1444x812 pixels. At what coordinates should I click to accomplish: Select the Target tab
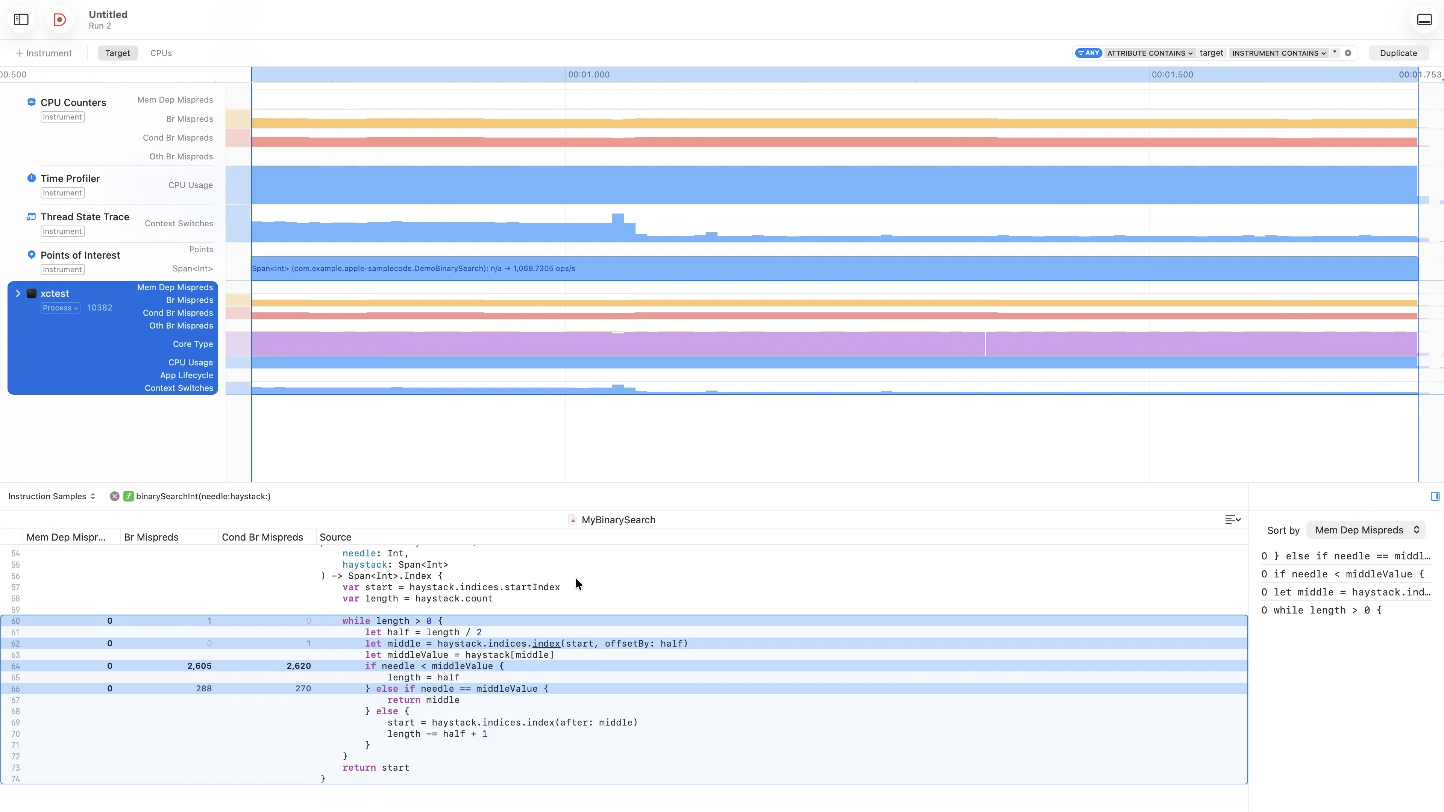(118, 53)
